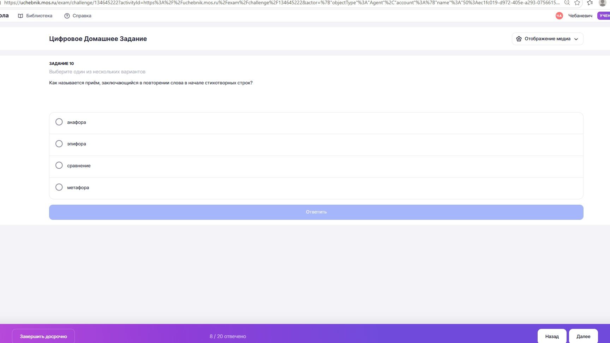Click the question text about приём
Image resolution: width=610 pixels, height=343 pixels.
[151, 83]
